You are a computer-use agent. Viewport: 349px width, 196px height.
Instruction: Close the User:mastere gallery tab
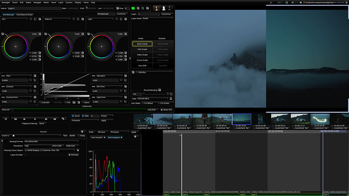pyautogui.click(x=104, y=137)
